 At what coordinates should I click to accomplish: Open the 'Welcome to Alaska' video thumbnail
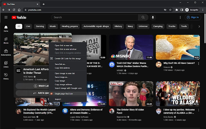point(178,94)
